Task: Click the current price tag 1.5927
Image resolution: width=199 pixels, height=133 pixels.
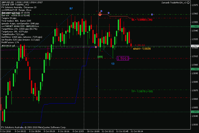Action: (195, 46)
